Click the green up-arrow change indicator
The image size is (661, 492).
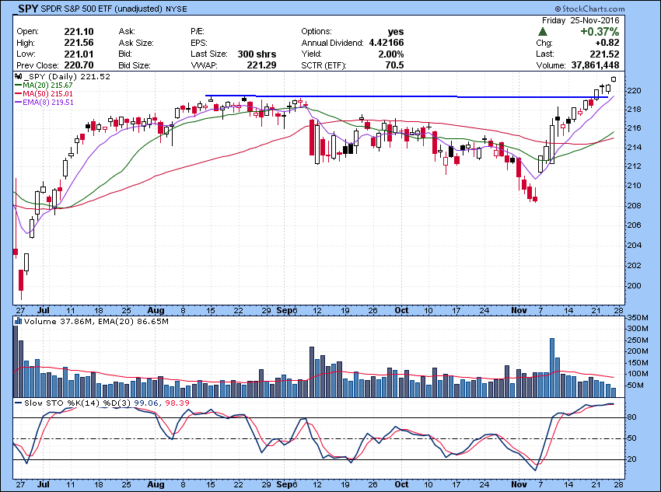tap(543, 32)
